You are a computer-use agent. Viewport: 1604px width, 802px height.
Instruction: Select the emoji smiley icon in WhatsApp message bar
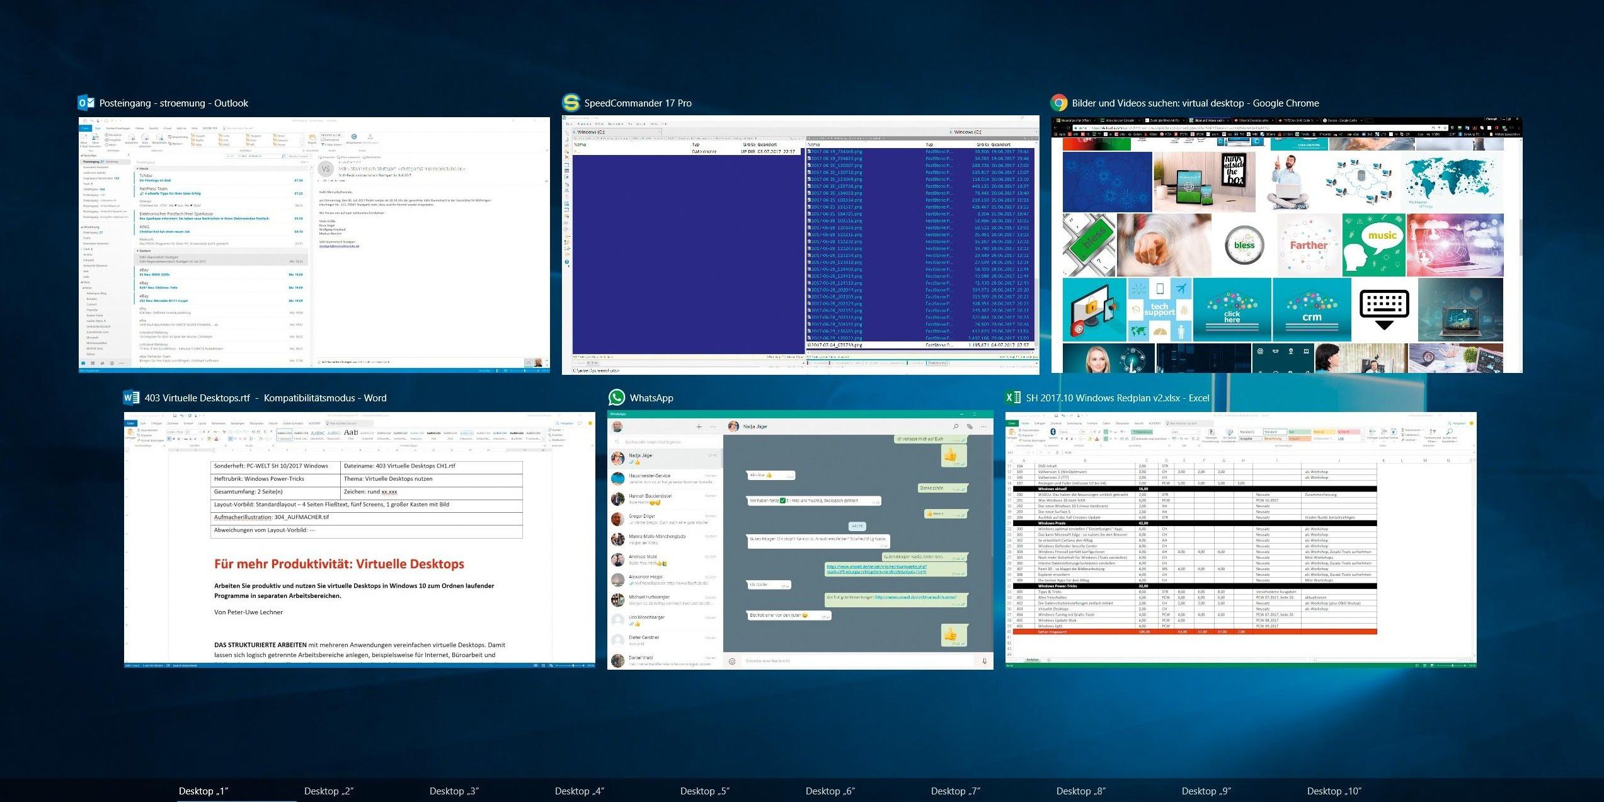click(732, 662)
